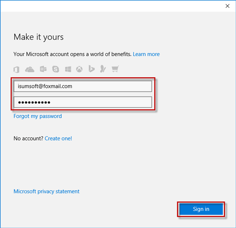Click the Sign in button
This screenshot has height=228, width=236.
point(201,209)
